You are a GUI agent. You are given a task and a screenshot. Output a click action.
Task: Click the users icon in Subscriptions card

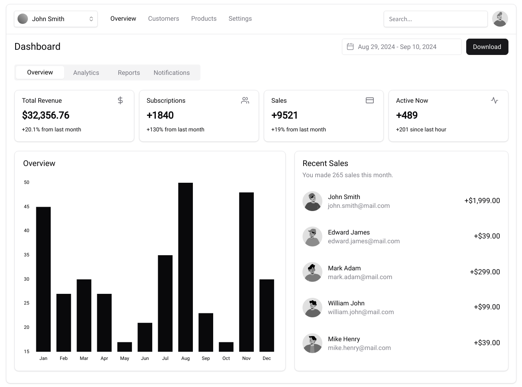245,100
